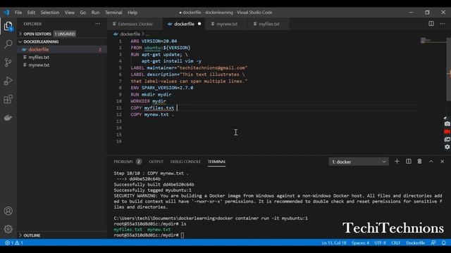Click line and column indicator in status bar
This screenshot has width=451, height=253.
pos(334,242)
